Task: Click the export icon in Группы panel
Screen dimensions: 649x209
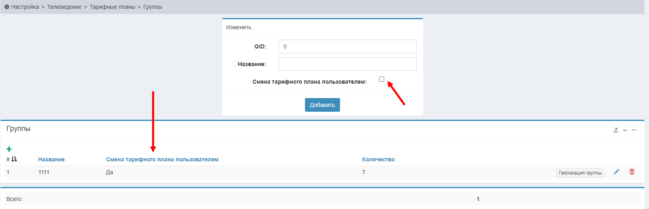Action: (x=616, y=130)
